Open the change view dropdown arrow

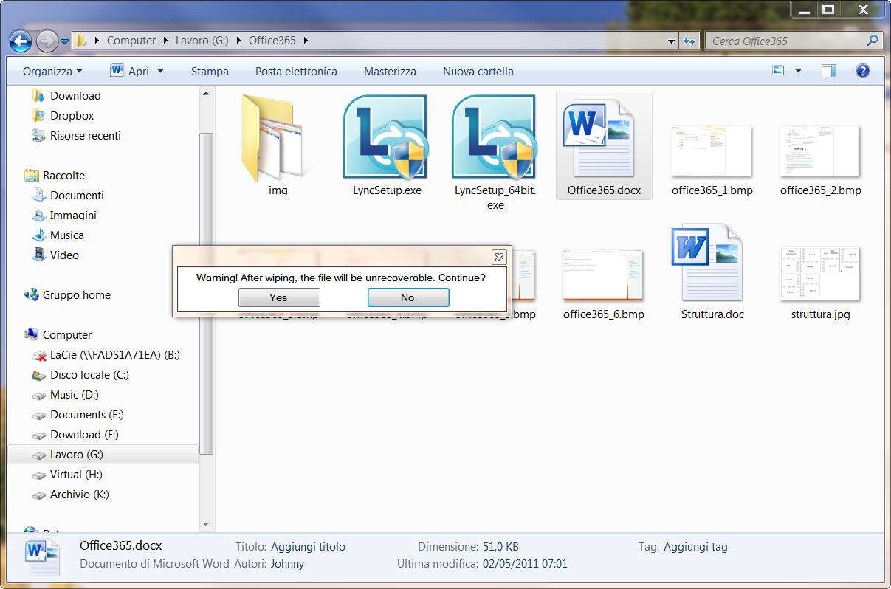(x=798, y=72)
